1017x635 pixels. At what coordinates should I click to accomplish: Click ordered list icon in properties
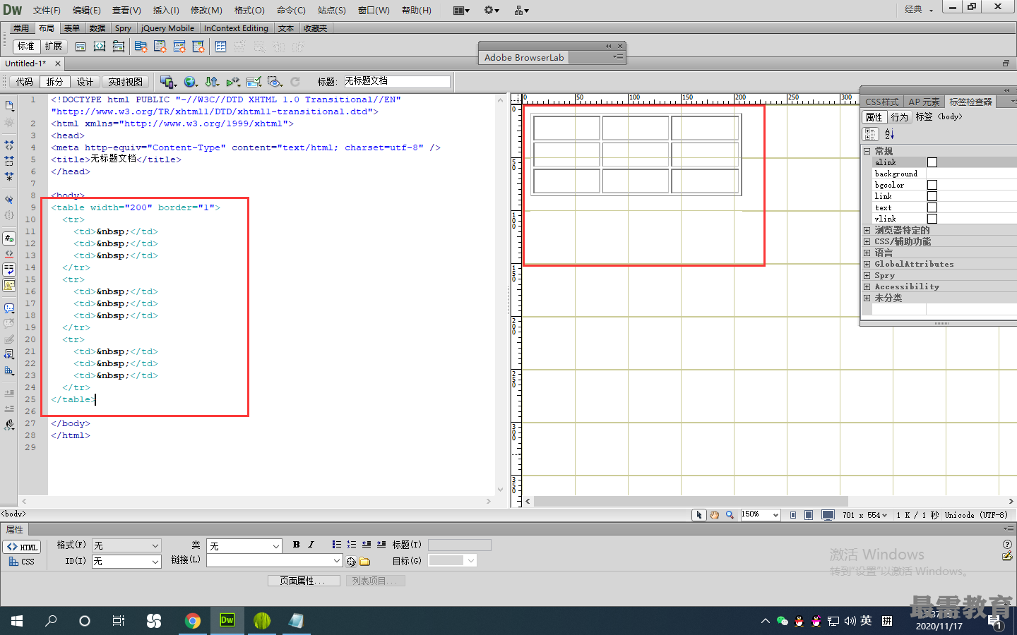tap(351, 545)
